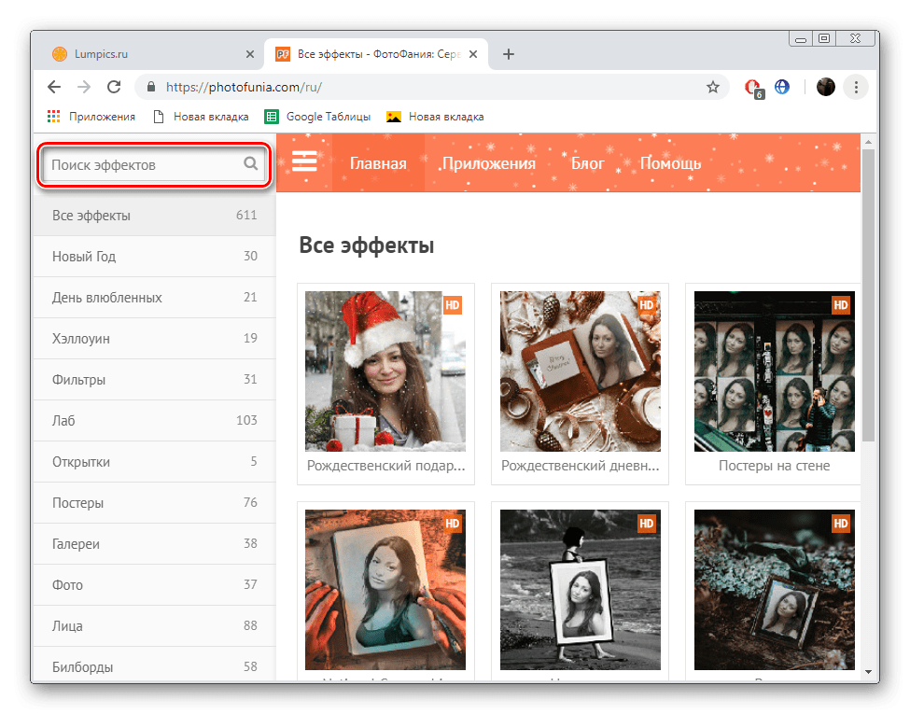Open a new browser tab

[509, 54]
